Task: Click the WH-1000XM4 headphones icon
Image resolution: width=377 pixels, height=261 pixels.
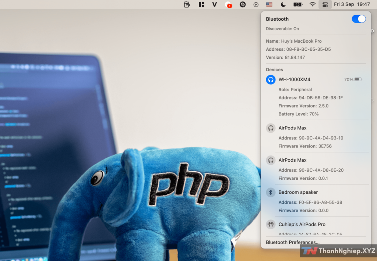Action: pyautogui.click(x=271, y=79)
